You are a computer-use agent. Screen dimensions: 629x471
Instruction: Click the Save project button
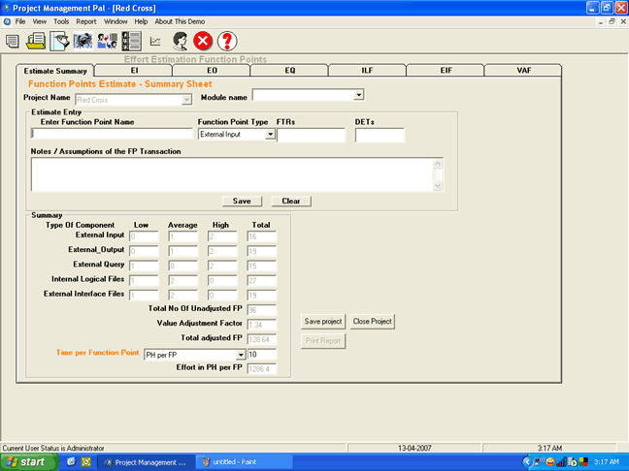click(x=323, y=321)
